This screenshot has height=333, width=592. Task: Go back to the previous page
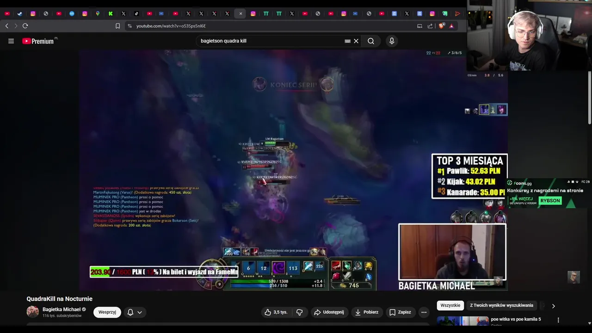pos(7,26)
